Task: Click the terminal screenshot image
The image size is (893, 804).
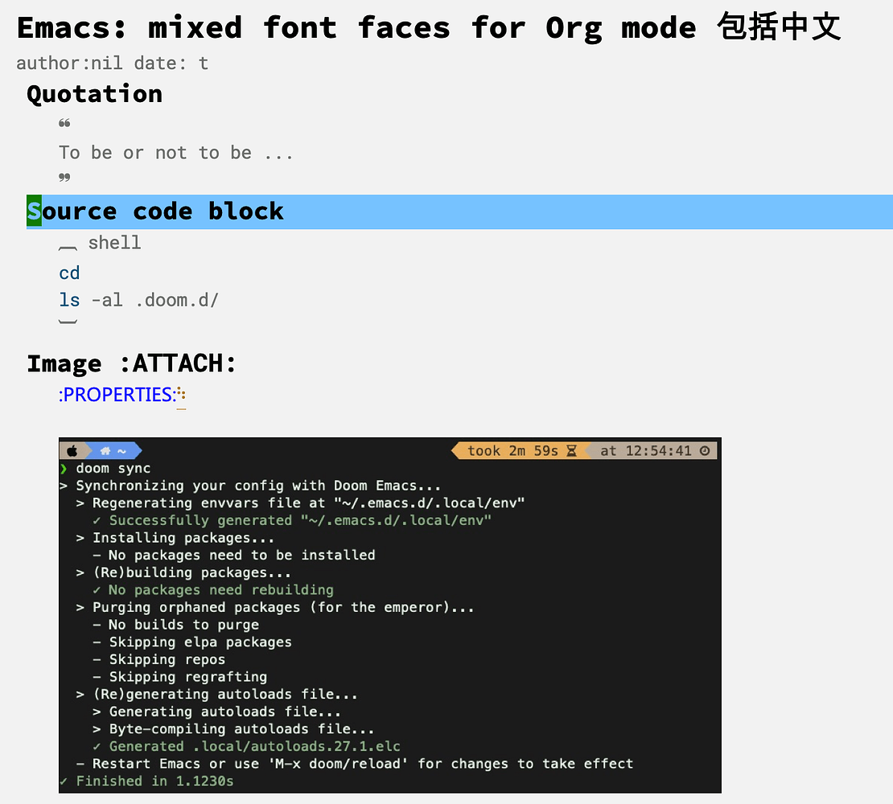Action: [389, 613]
